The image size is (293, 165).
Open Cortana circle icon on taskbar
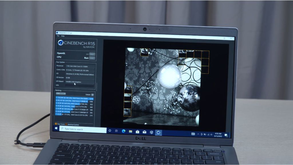point(110,131)
